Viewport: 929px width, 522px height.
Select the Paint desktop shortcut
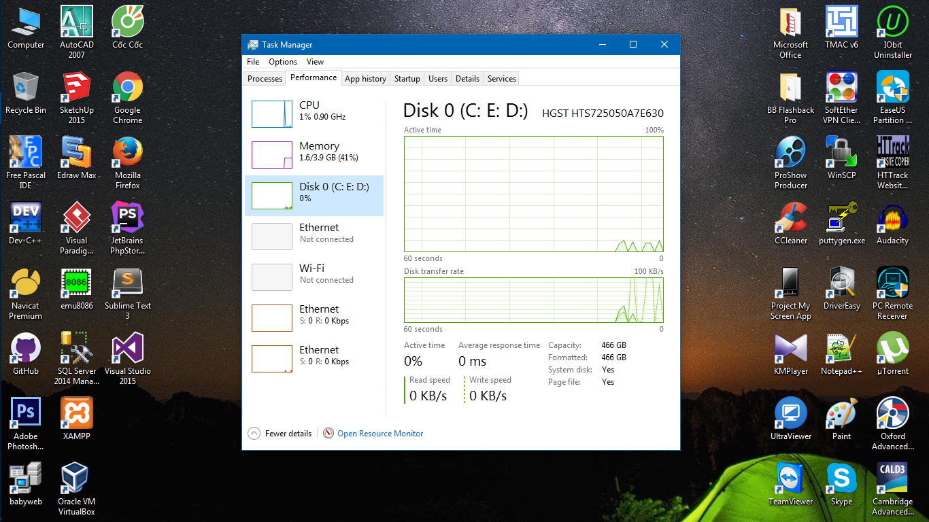(x=842, y=418)
